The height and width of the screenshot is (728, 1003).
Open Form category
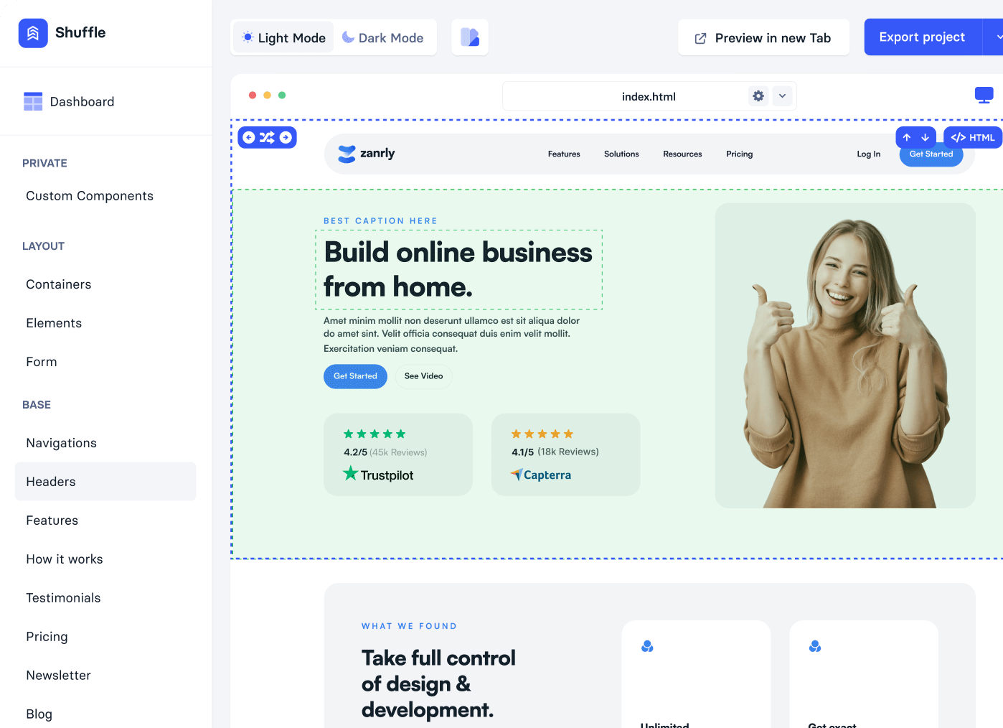(42, 362)
